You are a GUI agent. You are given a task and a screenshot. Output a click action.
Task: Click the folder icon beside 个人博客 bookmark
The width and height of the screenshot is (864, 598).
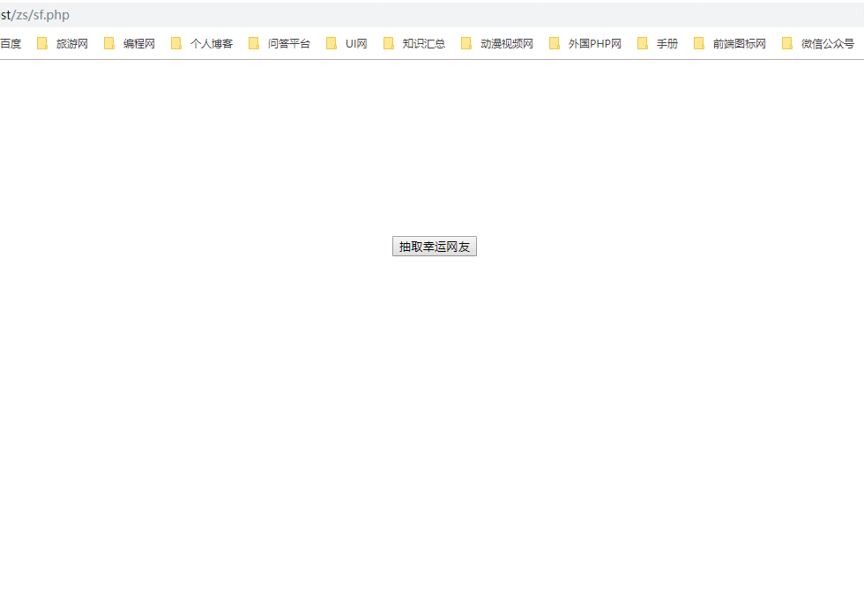(x=175, y=42)
